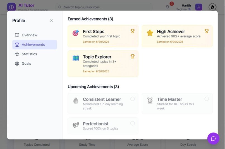Click 'Upcoming Achievements (3)' heading
The image size is (225, 149).
93,87
